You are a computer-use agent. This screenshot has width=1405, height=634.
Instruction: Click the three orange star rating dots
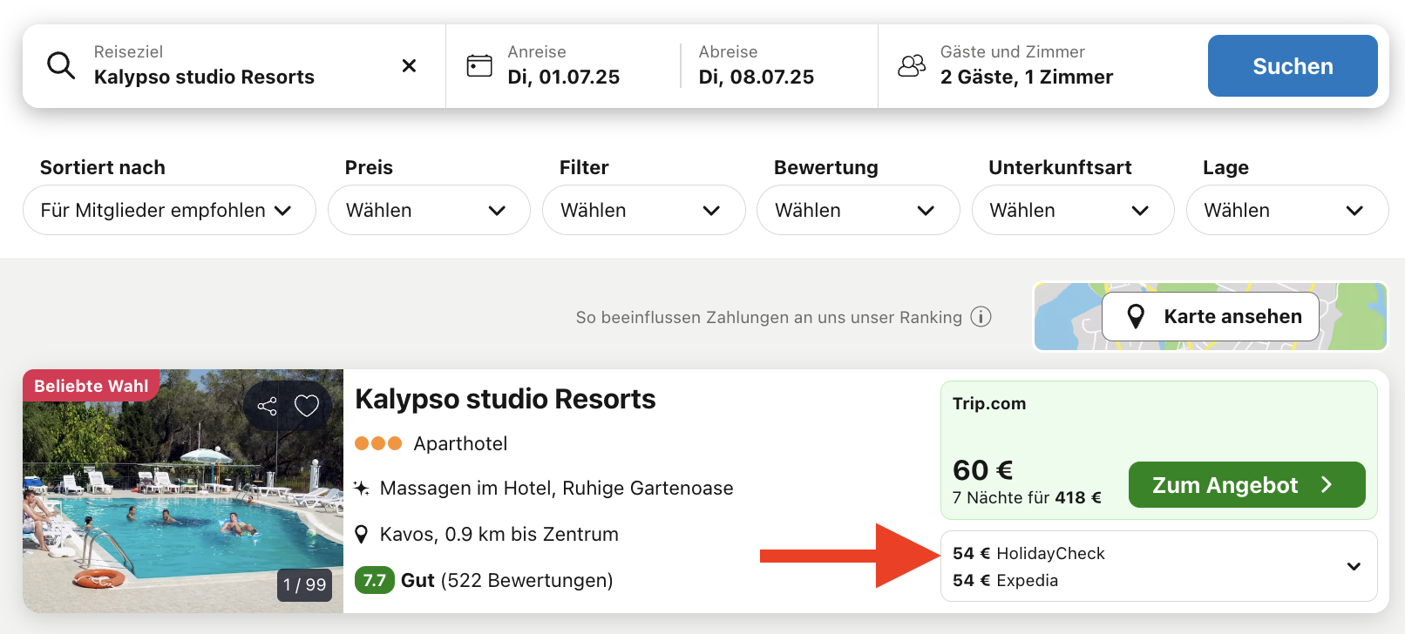(x=378, y=443)
